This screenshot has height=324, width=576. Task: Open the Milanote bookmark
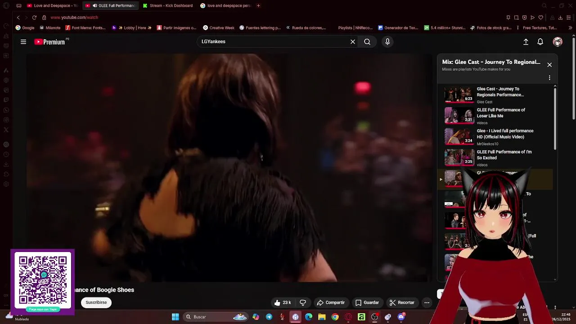pos(49,28)
